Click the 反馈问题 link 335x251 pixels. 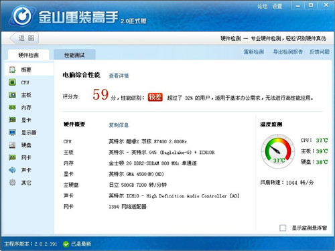[320, 52]
